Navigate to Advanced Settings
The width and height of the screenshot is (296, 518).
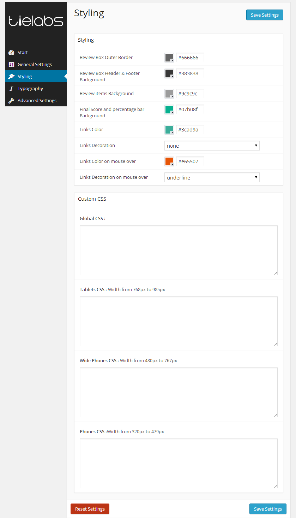click(x=37, y=100)
